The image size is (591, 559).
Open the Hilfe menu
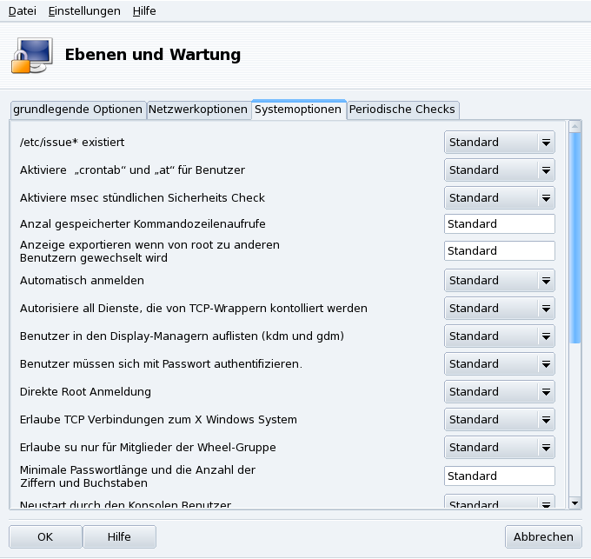(144, 11)
